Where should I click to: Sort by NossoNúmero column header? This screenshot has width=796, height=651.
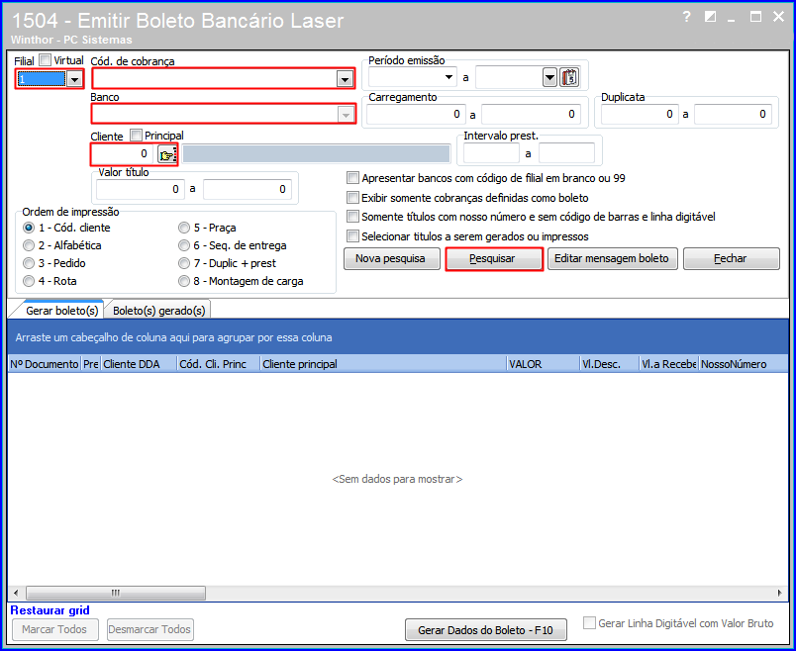[744, 364]
